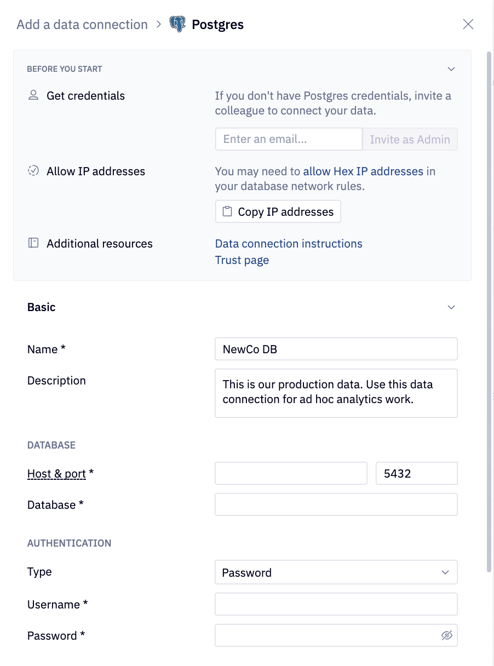
Task: Click the Allow IP addresses checkmark icon
Action: pyautogui.click(x=33, y=171)
